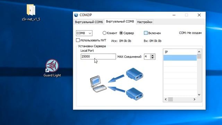
Task: Select the highlighted row in IP list
Action: (180, 58)
